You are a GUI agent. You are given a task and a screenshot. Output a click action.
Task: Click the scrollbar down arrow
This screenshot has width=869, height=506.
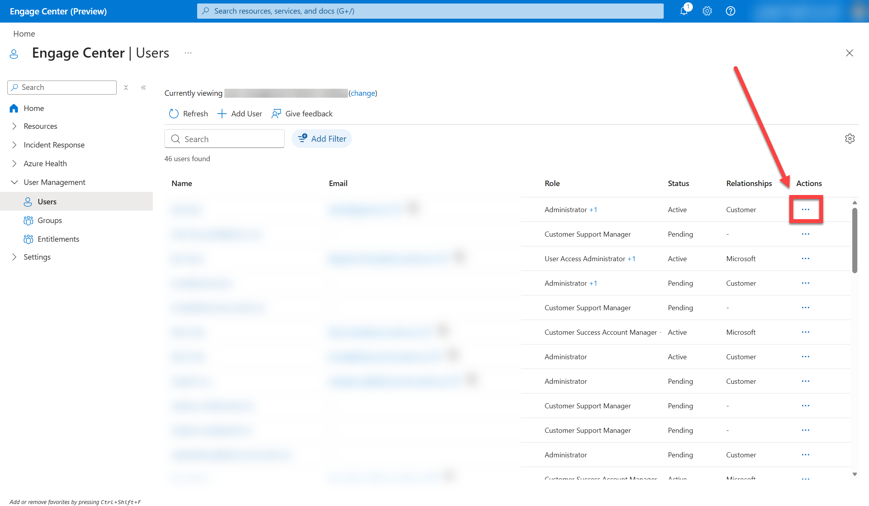855,474
